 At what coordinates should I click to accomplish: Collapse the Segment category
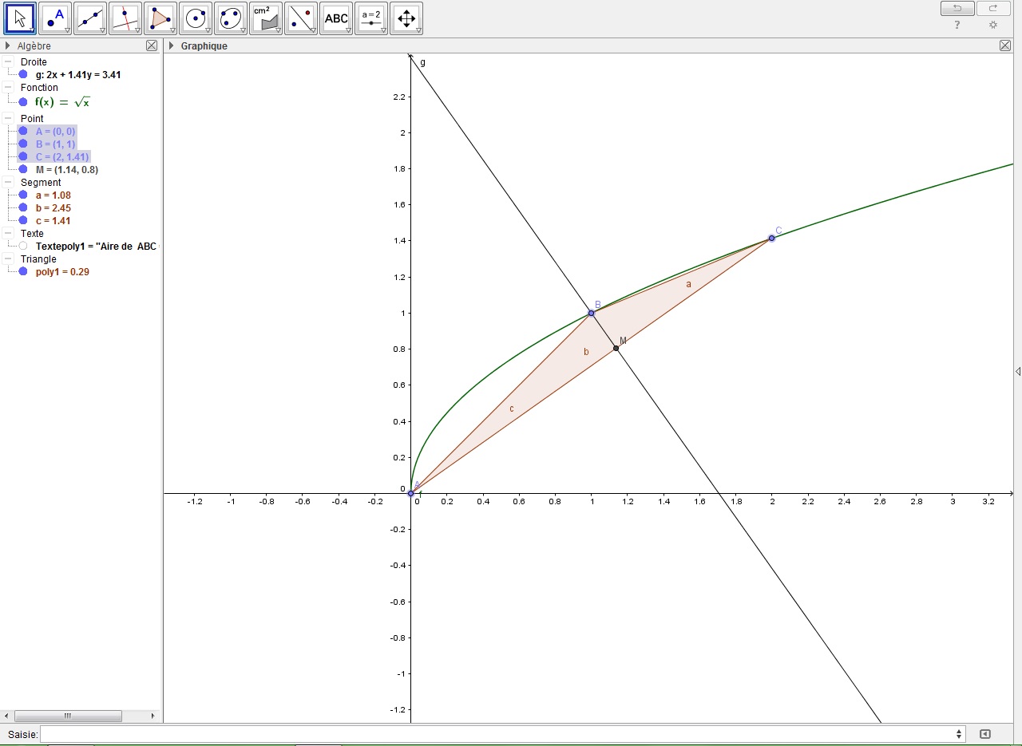8,183
